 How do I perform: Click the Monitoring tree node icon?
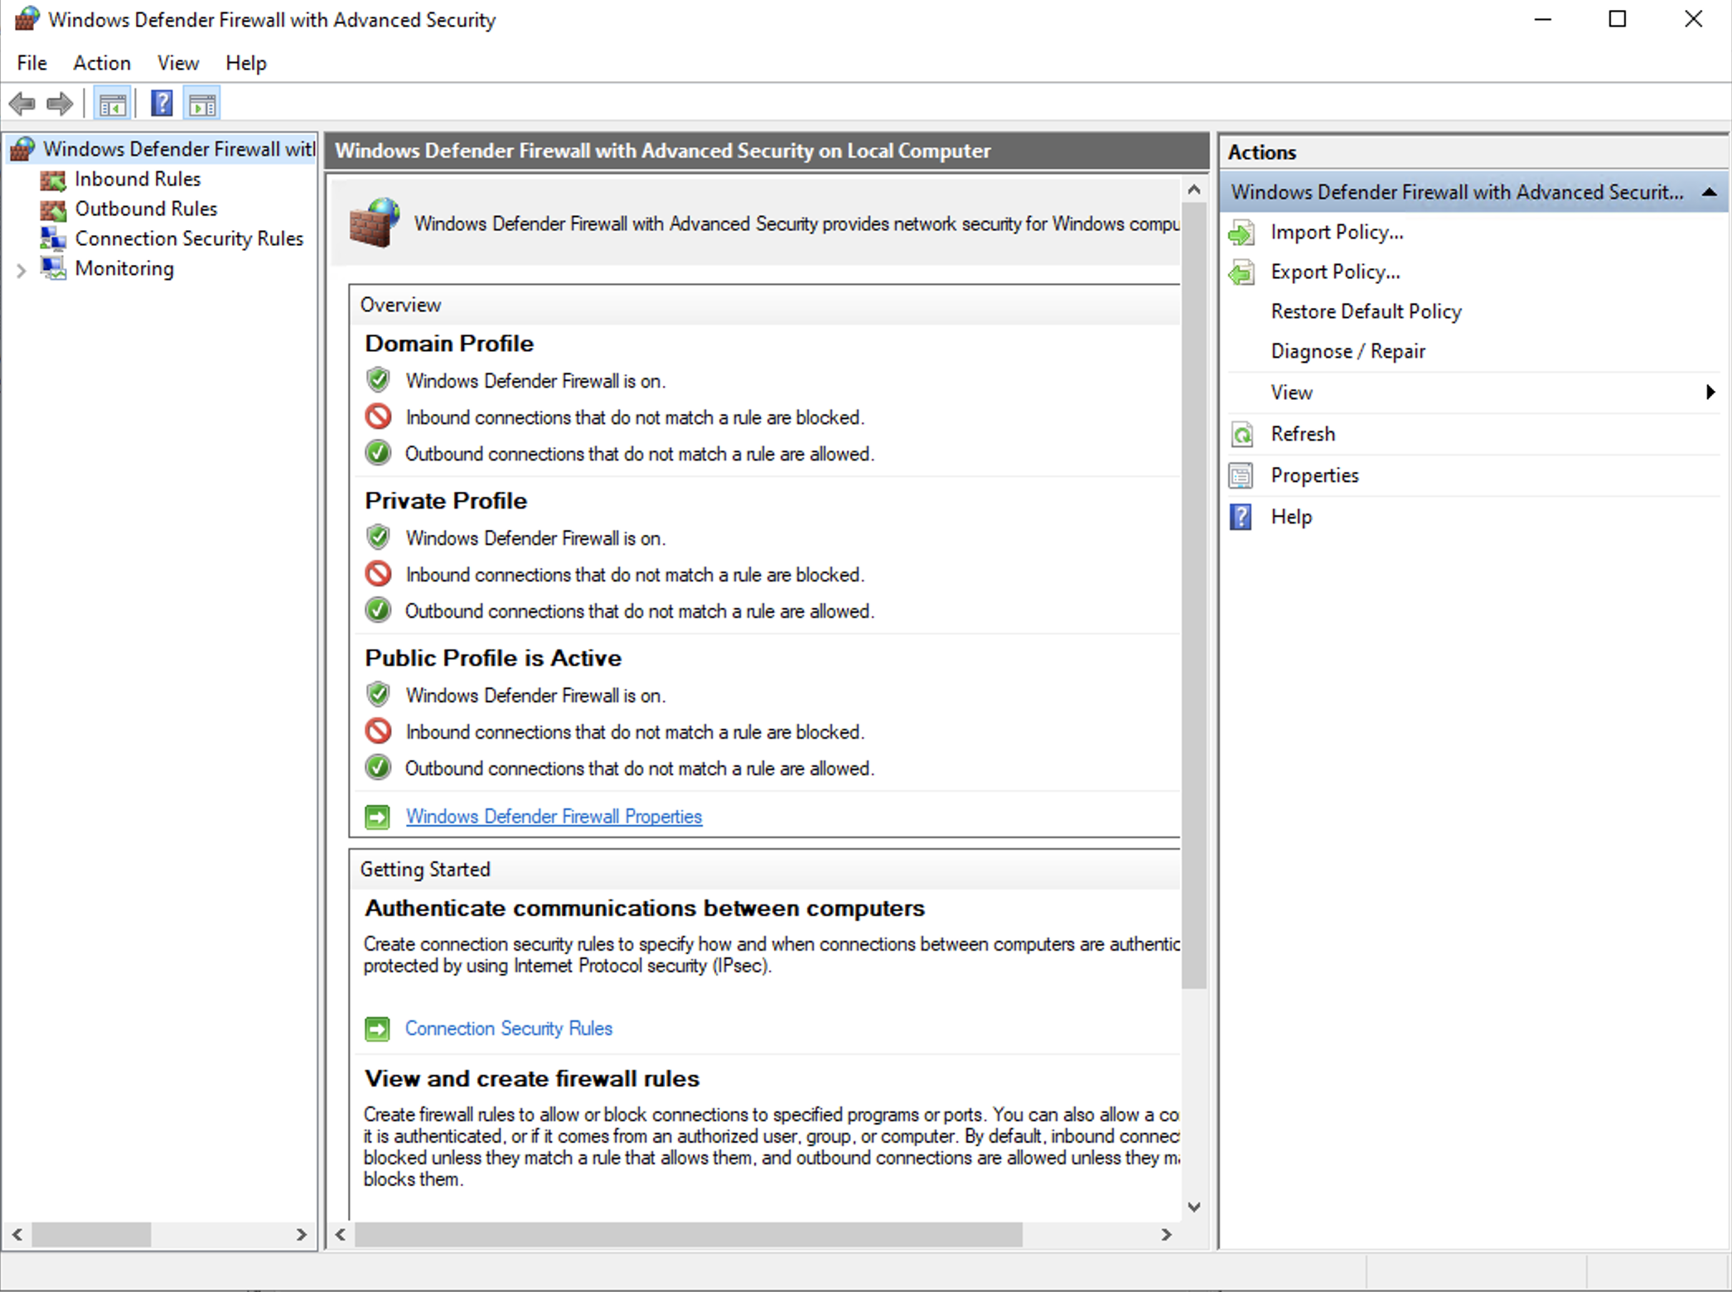[x=53, y=268]
